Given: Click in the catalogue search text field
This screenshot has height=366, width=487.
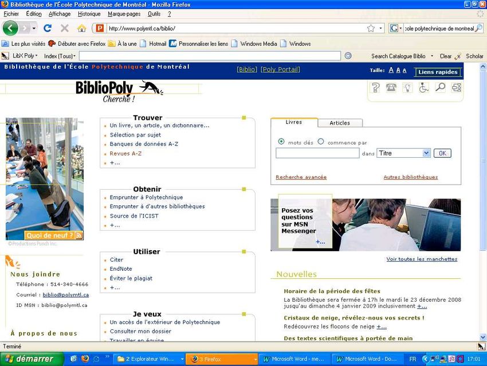Looking at the screenshot, I should [x=317, y=153].
